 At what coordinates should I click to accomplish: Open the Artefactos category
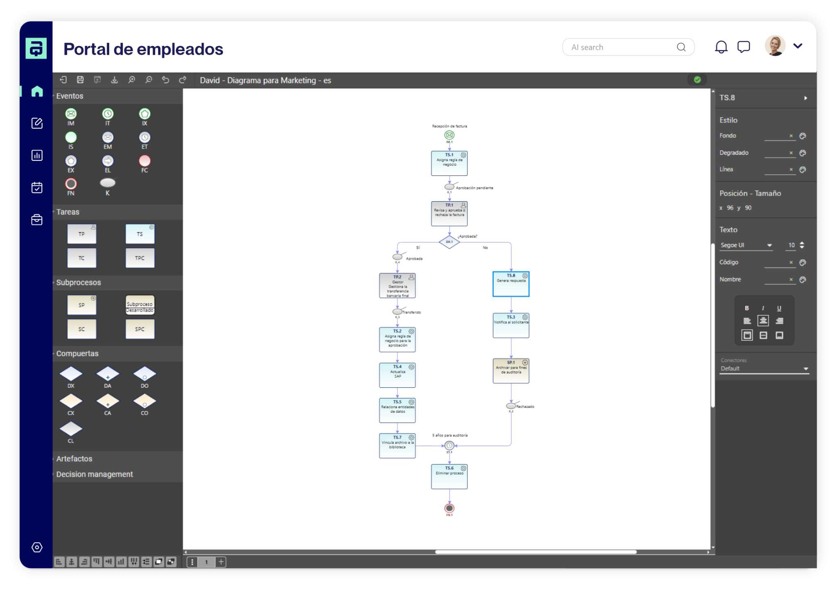(x=74, y=459)
